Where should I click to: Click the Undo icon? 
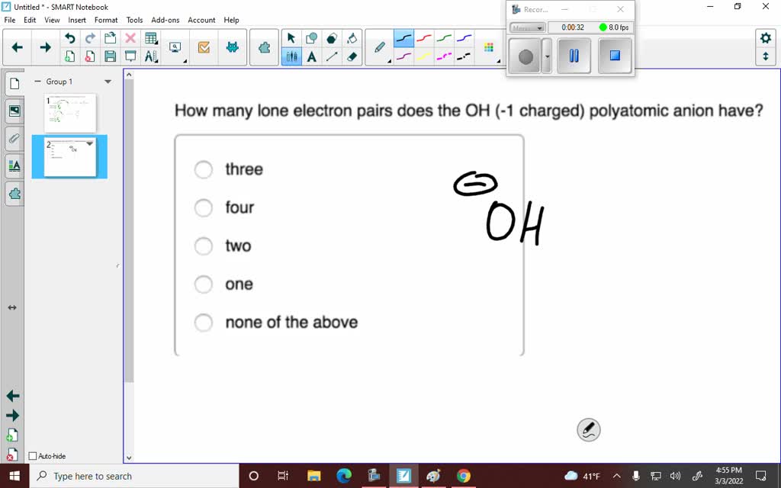70,37
